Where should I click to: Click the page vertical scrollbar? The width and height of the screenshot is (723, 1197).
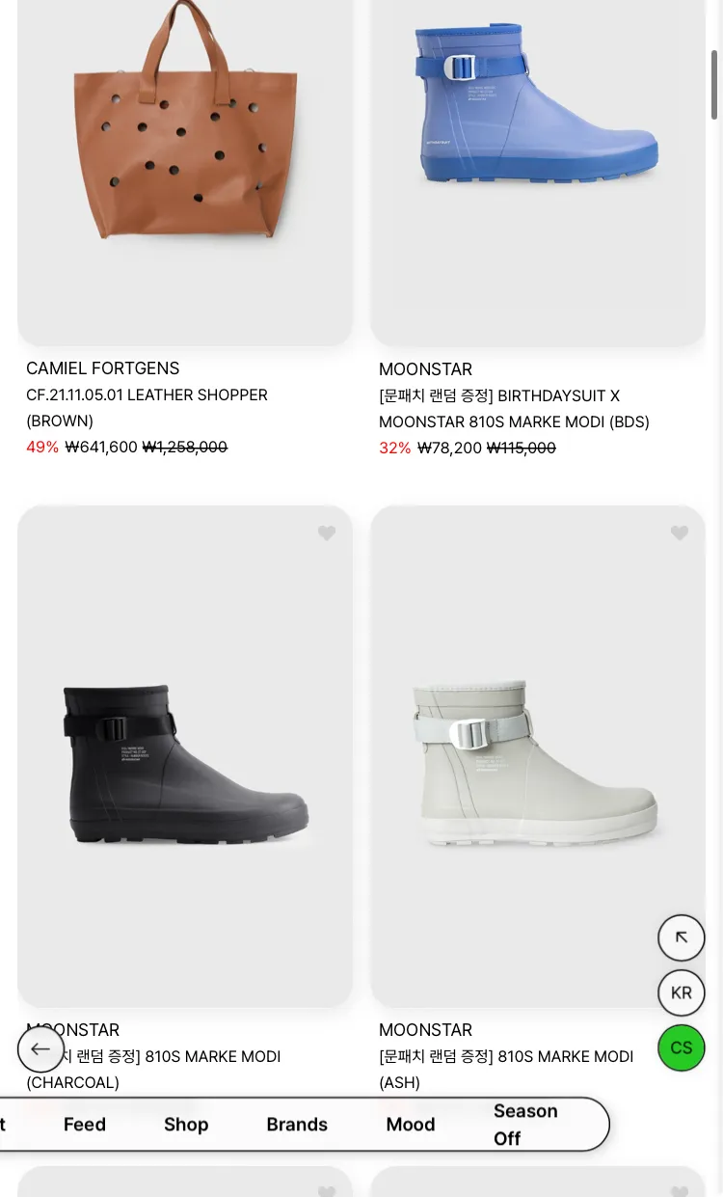[x=715, y=85]
